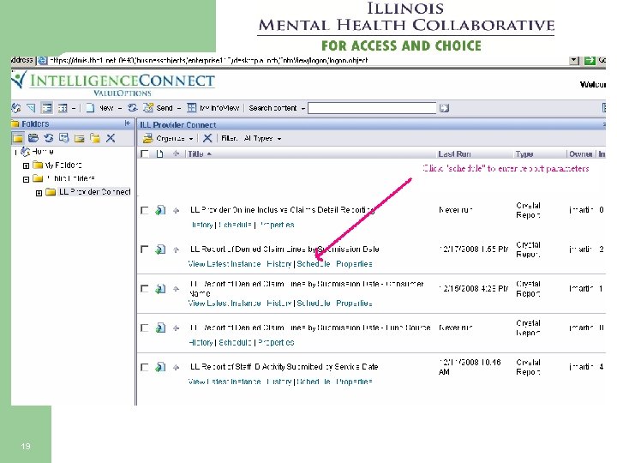
Task: Collapse the Folders panel
Action: pyautogui.click(x=127, y=123)
